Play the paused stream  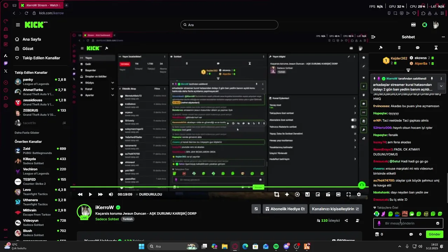pos(90,194)
